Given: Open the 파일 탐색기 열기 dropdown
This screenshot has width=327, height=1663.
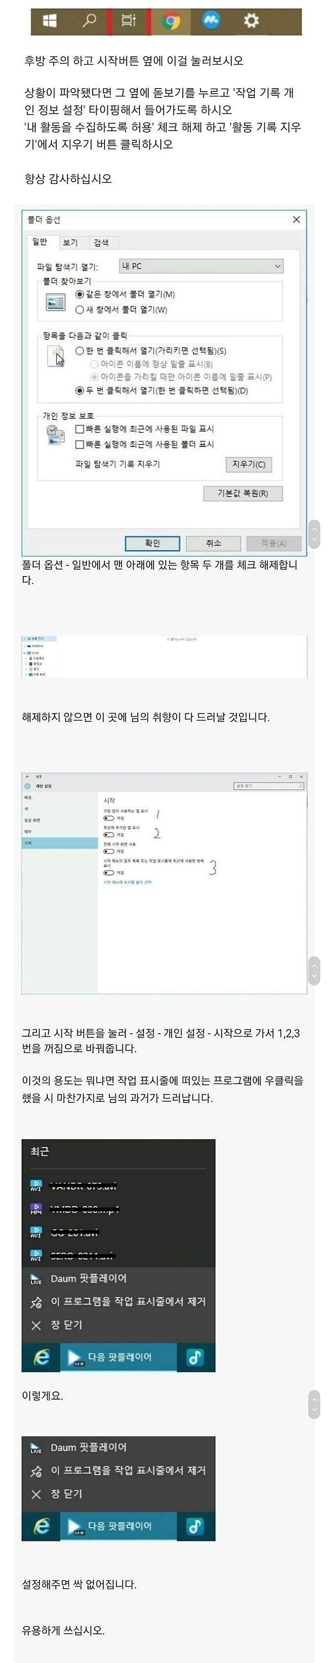Looking at the screenshot, I should click(201, 266).
